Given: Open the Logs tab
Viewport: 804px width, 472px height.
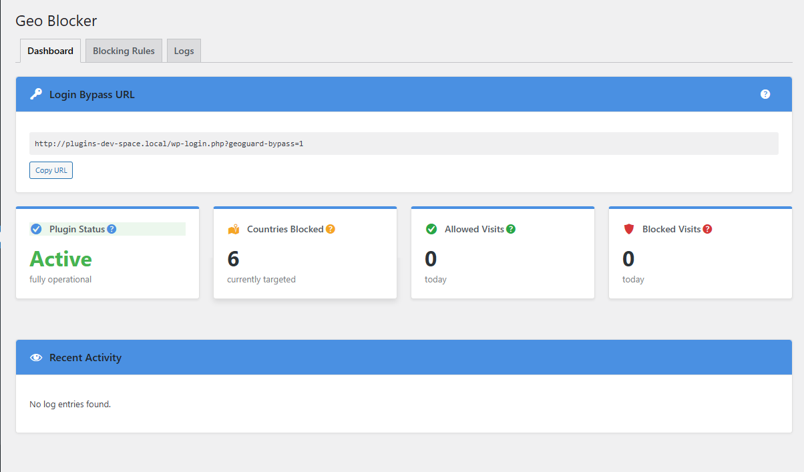Looking at the screenshot, I should [x=184, y=51].
